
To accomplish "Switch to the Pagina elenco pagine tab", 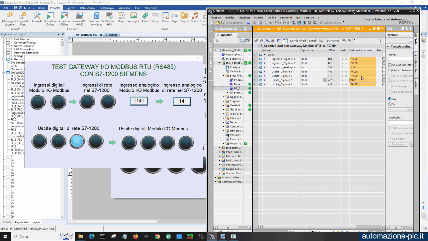I will tap(28, 222).
